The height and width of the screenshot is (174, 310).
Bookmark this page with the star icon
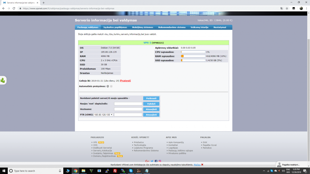click(x=287, y=8)
